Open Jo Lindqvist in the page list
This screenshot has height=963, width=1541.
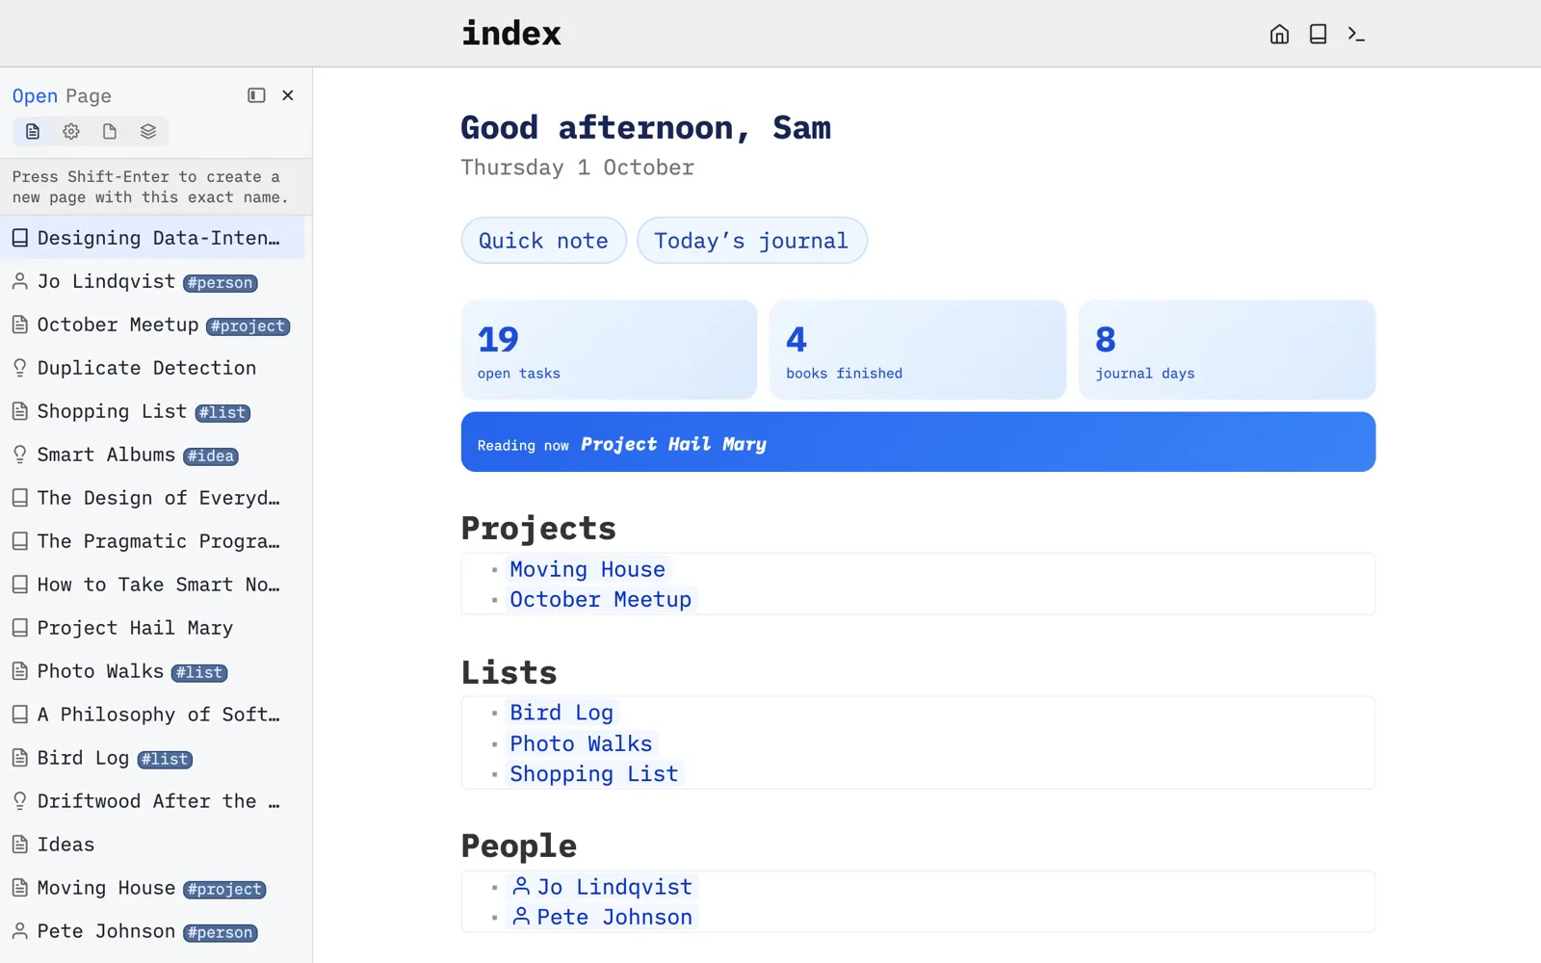(152, 281)
